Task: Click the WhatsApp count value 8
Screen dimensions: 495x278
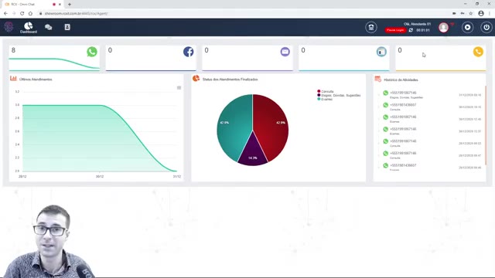Action: tap(13, 50)
